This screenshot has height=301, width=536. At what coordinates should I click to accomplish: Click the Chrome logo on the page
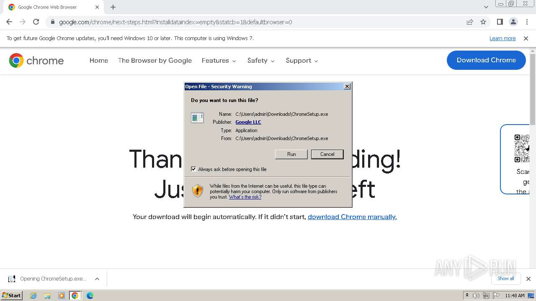coord(36,61)
